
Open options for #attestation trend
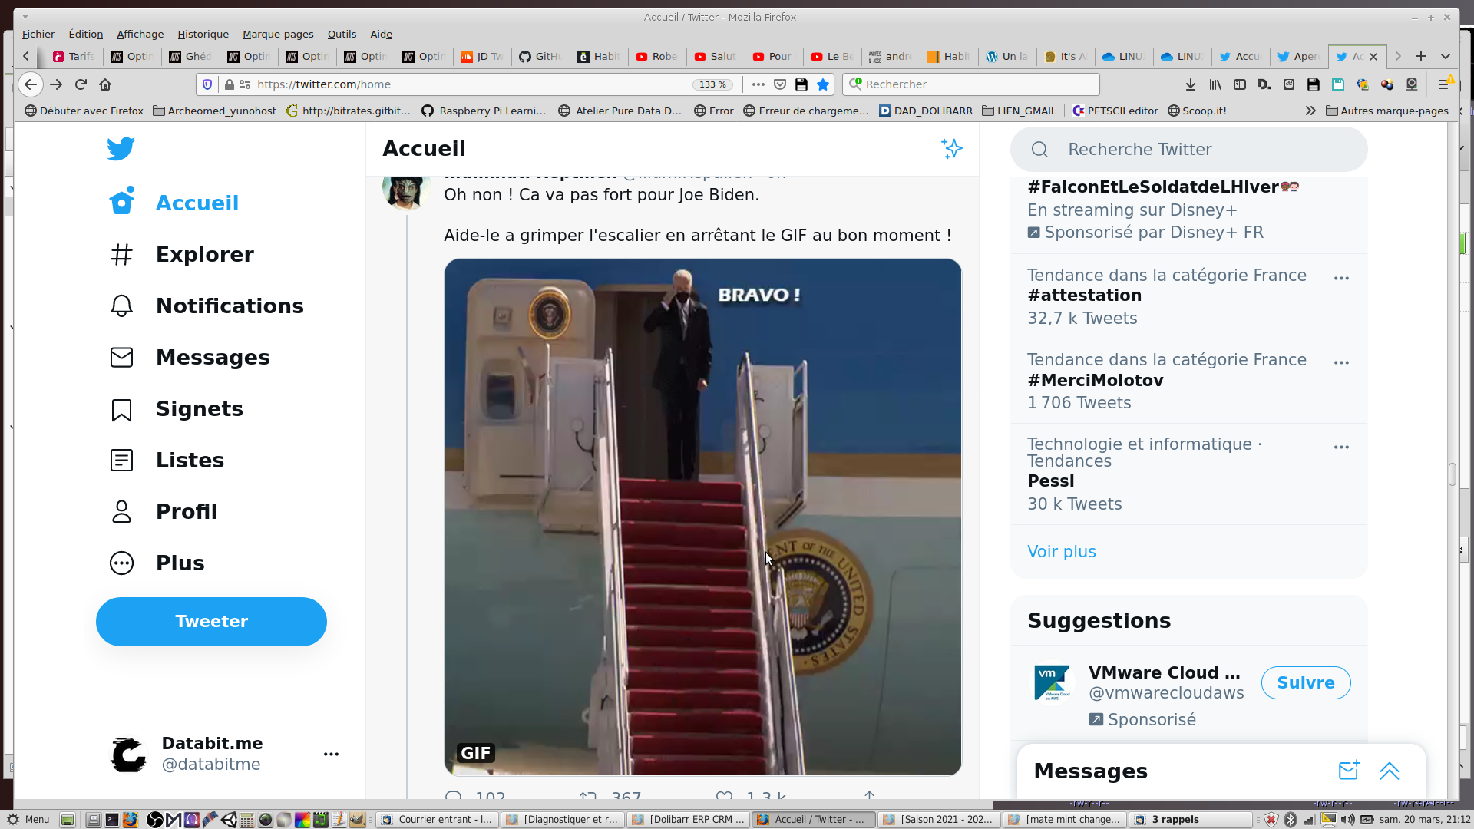(1341, 278)
